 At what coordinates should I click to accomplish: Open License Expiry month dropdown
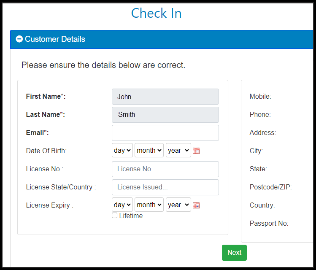(149, 205)
